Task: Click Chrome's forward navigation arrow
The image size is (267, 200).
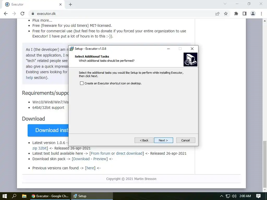Action: [x=14, y=14]
